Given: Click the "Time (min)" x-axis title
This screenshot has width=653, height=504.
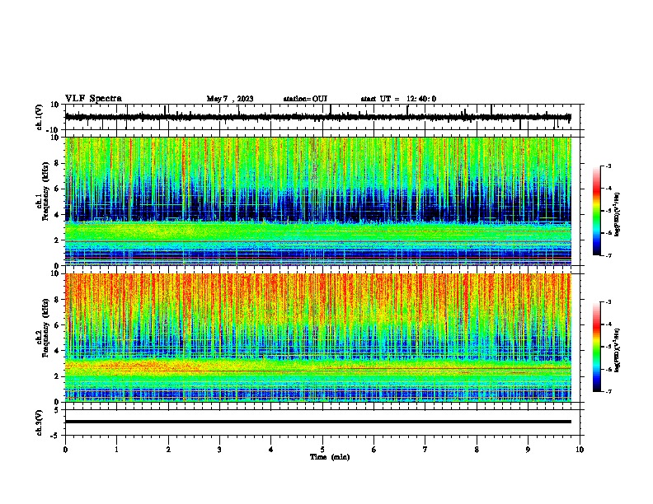Looking at the screenshot, I should click(330, 457).
